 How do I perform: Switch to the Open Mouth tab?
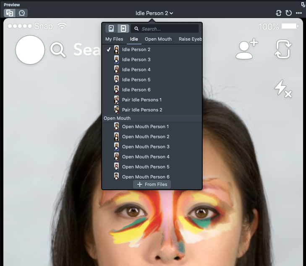[x=158, y=39]
